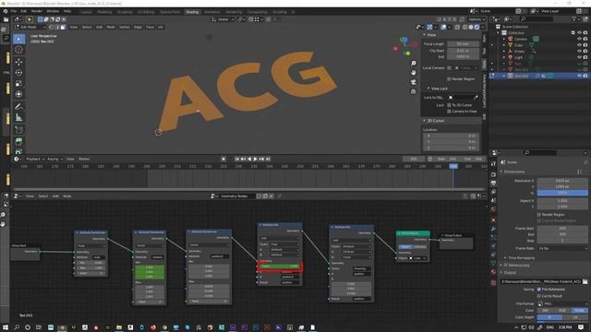The height and width of the screenshot is (332, 591).
Task: Click the Focal Length field
Action: tap(463, 44)
